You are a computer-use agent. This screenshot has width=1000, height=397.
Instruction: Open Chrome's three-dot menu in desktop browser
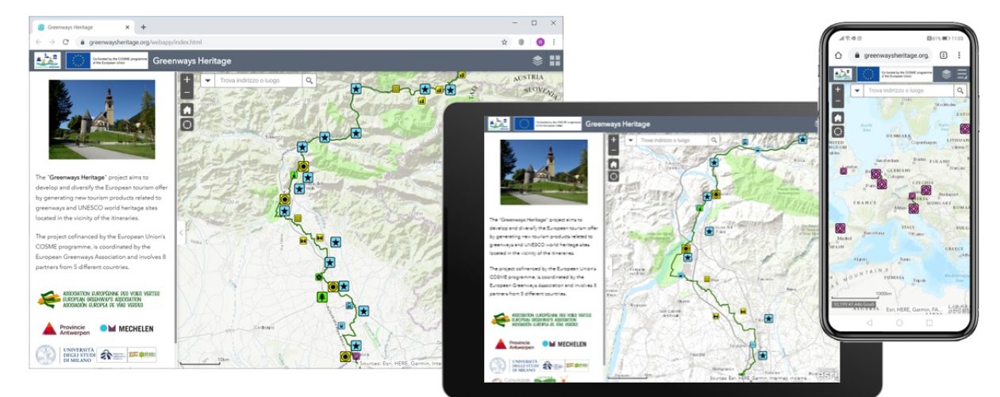554,42
